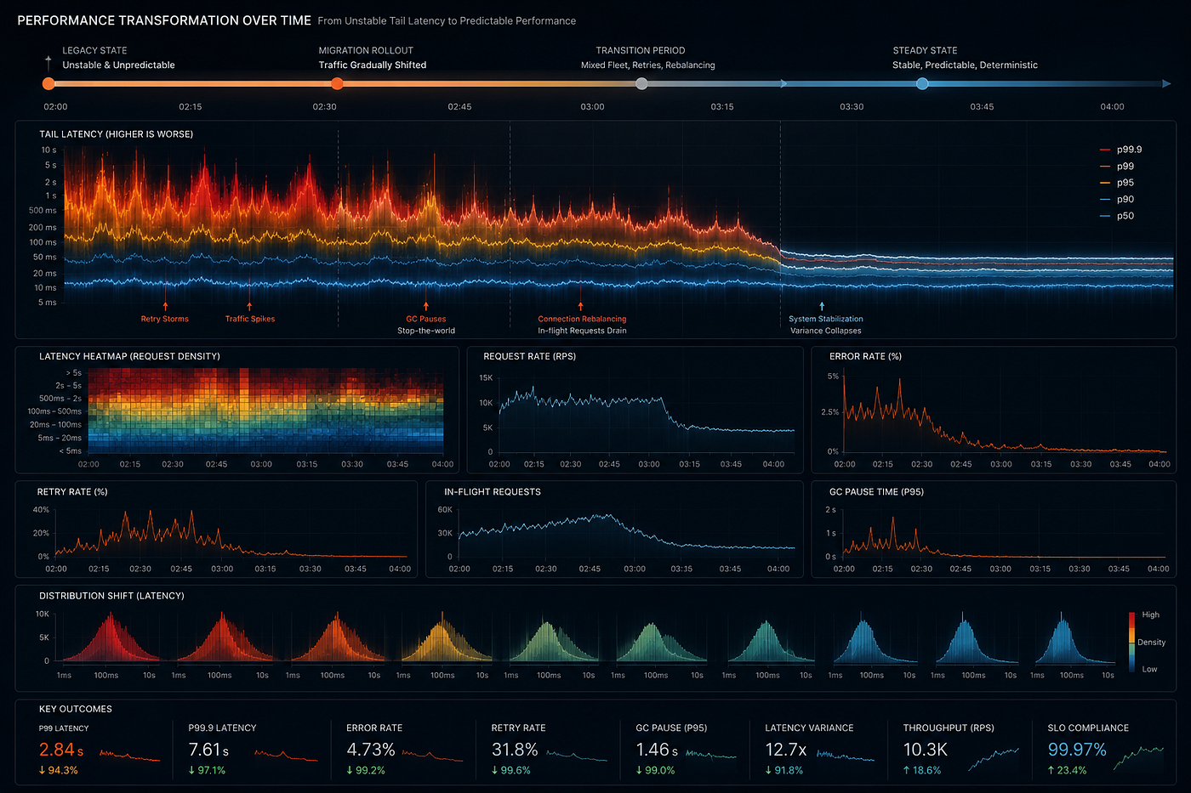This screenshot has width=1191, height=793.
Task: Click the arrow above the Retry Storms annotation
Action: pyautogui.click(x=165, y=306)
